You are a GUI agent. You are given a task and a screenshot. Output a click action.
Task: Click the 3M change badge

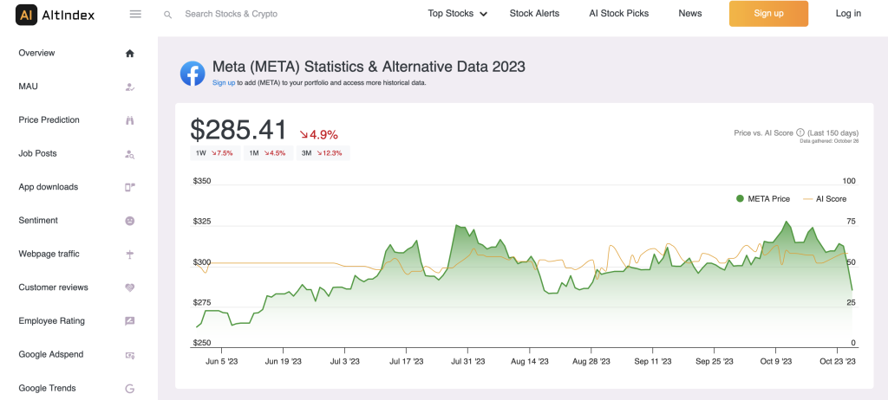[x=322, y=153]
